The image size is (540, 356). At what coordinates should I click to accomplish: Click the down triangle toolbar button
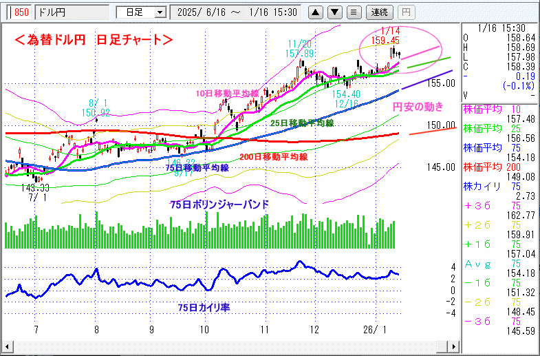(x=335, y=12)
